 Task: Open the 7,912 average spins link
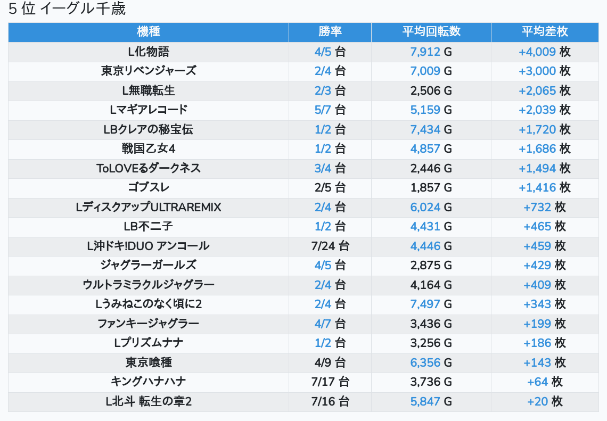[425, 52]
